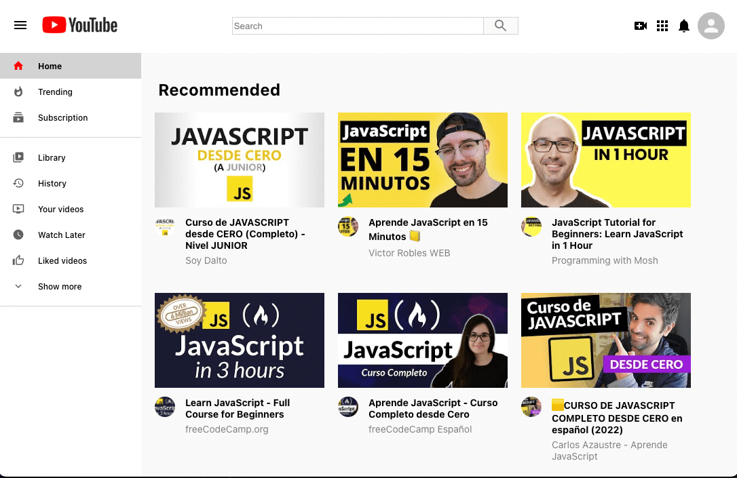Open the notifications bell
Screen dimensions: 737x478
click(x=684, y=26)
